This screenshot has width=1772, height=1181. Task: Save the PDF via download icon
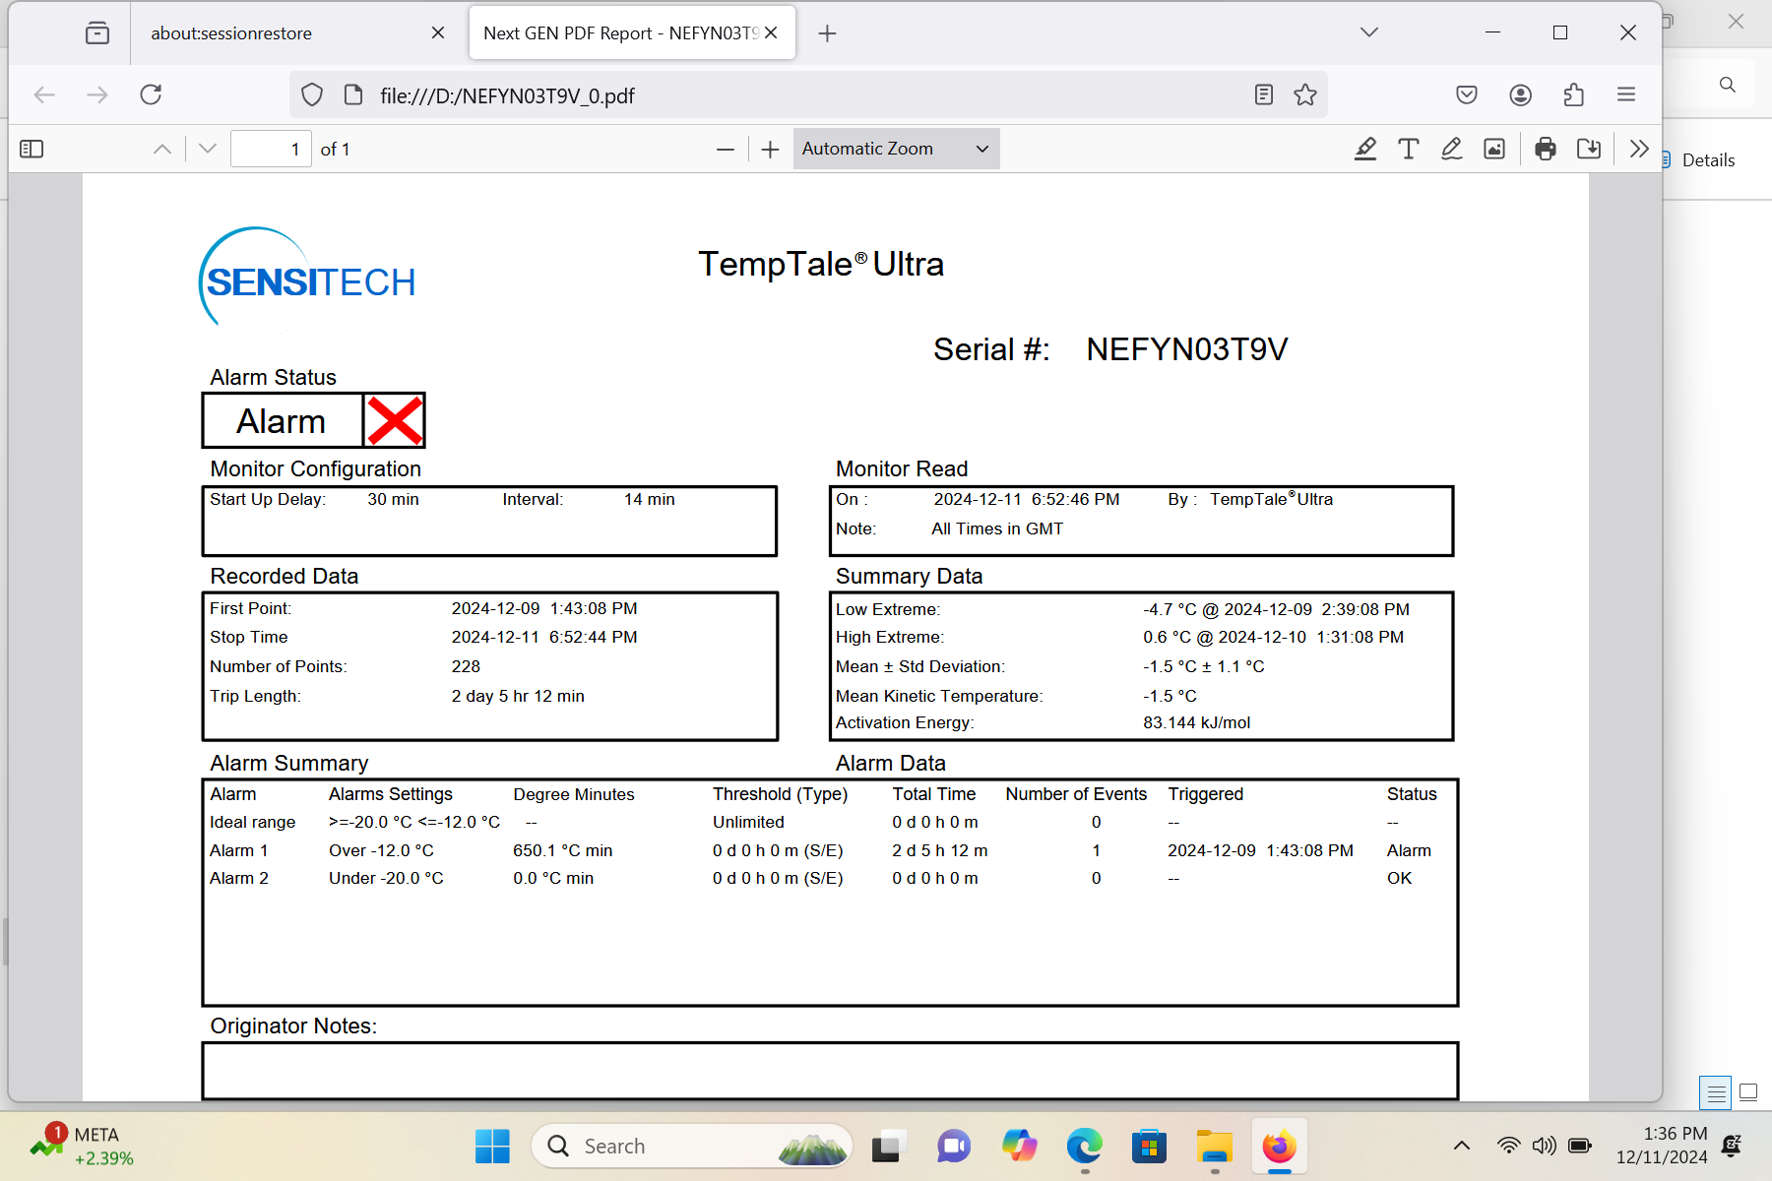point(1589,149)
